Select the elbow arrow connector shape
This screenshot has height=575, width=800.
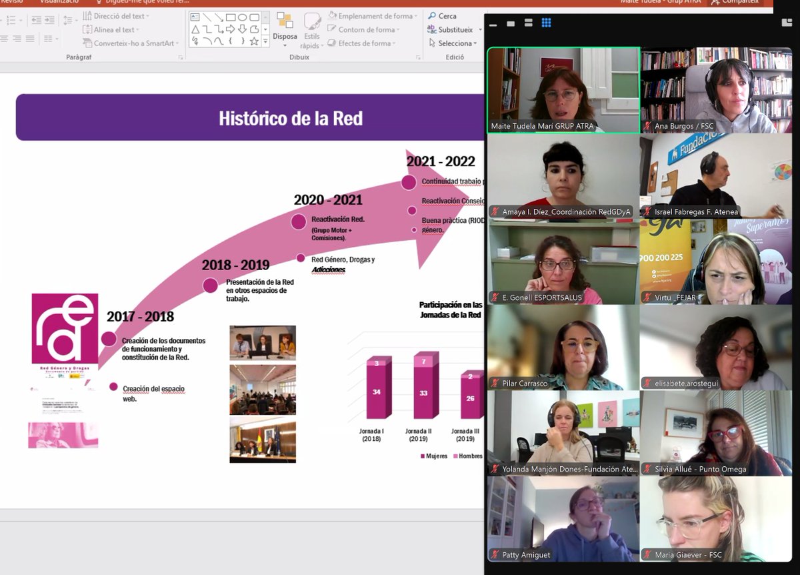[x=219, y=29]
